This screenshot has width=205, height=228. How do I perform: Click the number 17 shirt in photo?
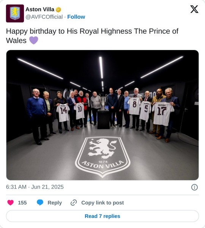(x=163, y=114)
